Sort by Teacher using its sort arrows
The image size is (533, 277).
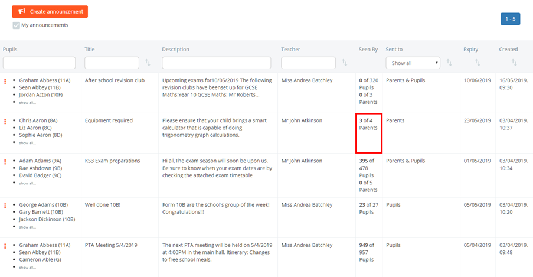coord(344,62)
